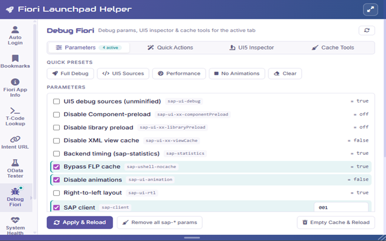The image size is (386, 241).
Task: Check the Disable XML view cache option
Action: 56,140
